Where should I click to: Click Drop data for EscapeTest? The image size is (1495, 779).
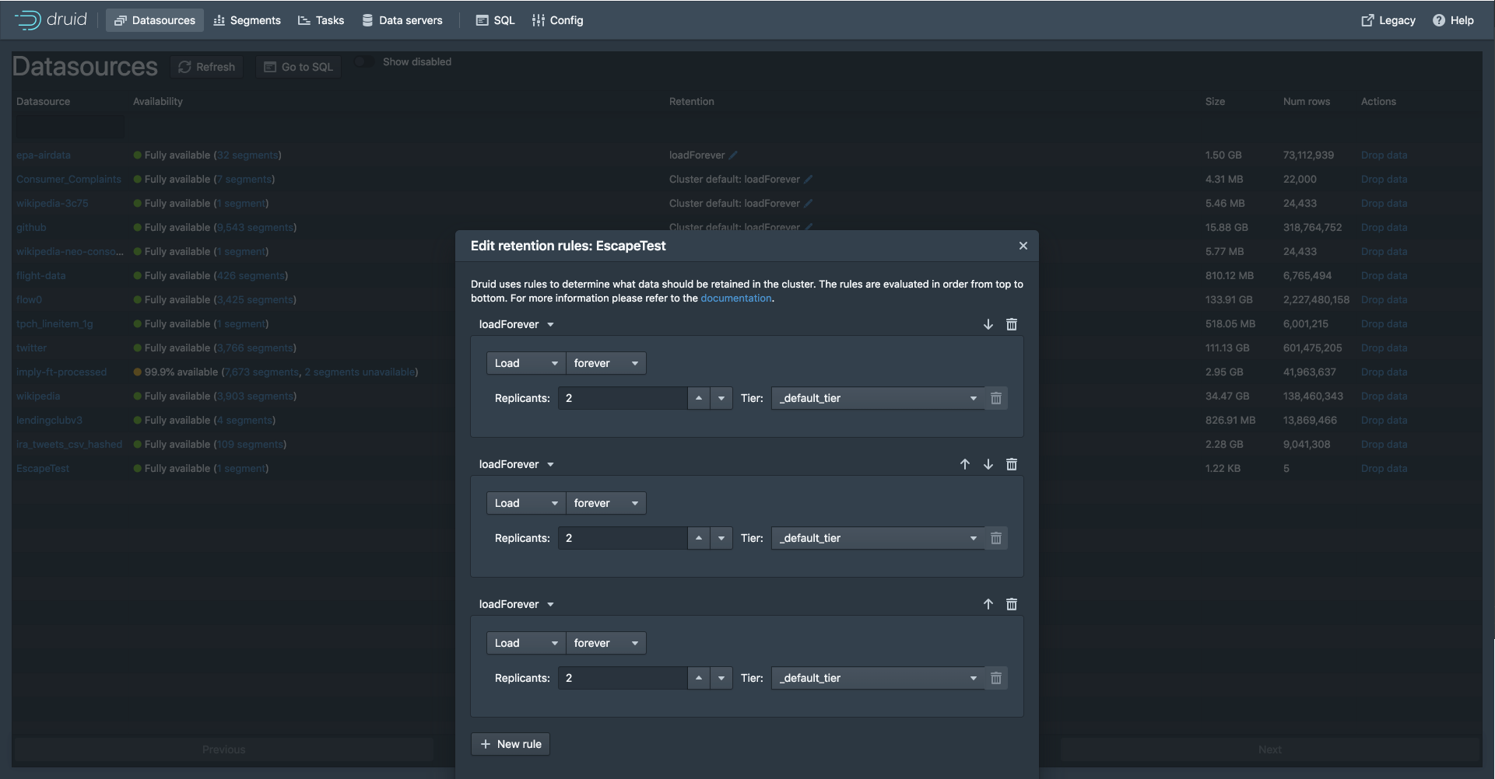click(x=1384, y=469)
